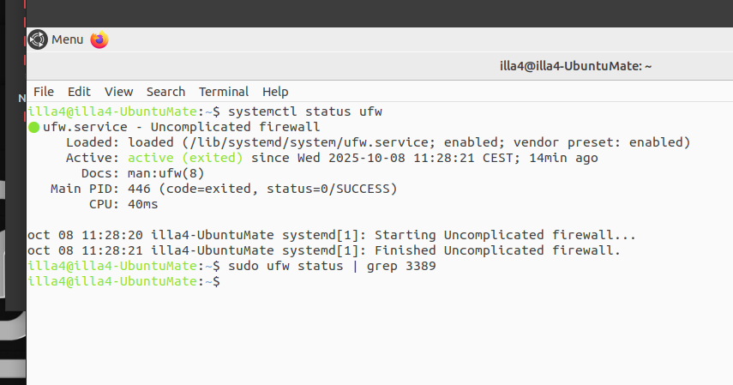Open the Edit menu
Image resolution: width=733 pixels, height=385 pixels.
point(79,92)
